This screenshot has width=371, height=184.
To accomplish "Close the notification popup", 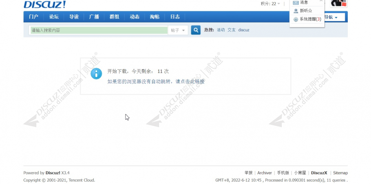I will point(321,1).
